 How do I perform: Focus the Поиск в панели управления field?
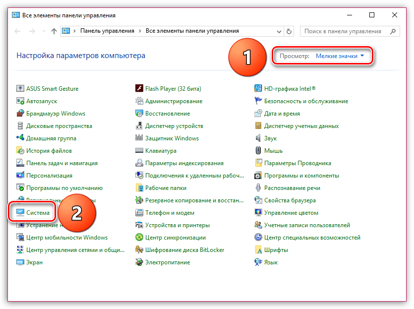[x=345, y=31]
